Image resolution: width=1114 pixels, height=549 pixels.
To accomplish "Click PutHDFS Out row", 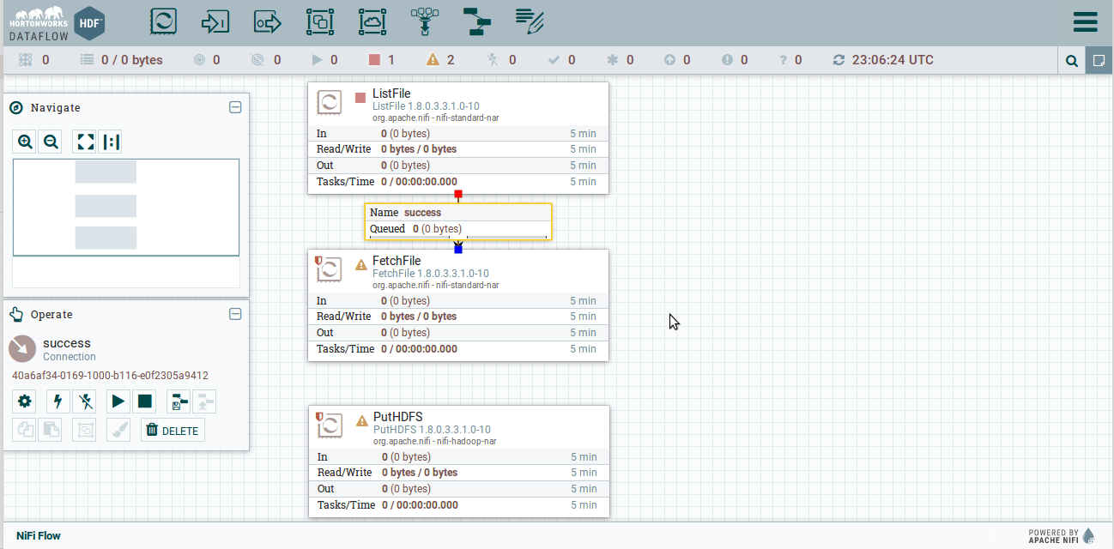I will [458, 489].
